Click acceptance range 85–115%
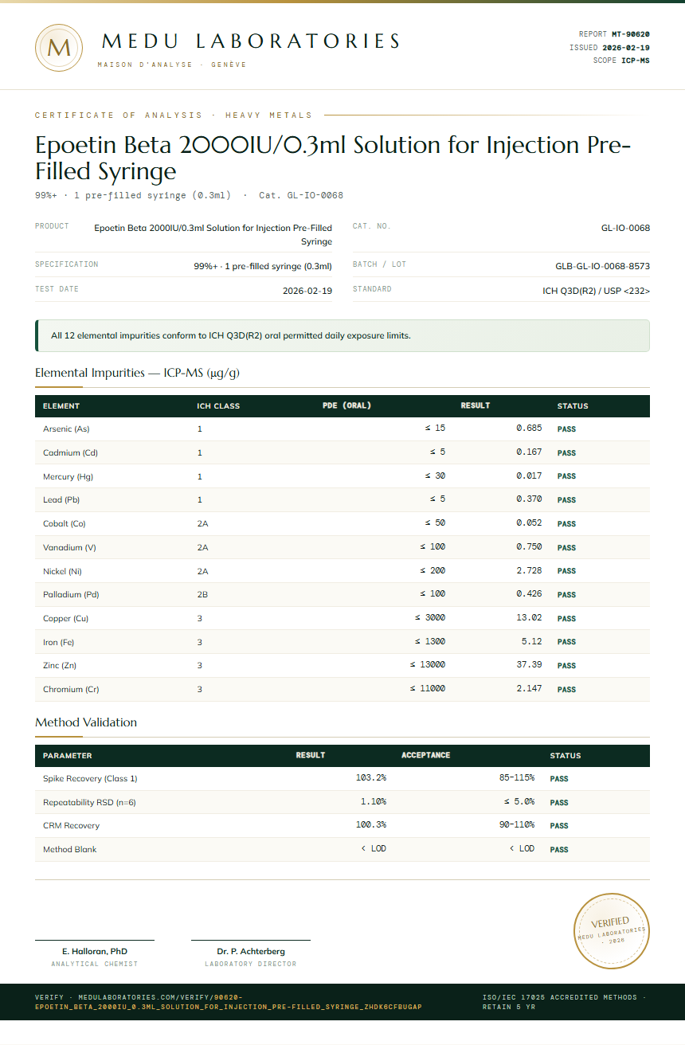Image resolution: width=685 pixels, height=1045 pixels. [517, 777]
